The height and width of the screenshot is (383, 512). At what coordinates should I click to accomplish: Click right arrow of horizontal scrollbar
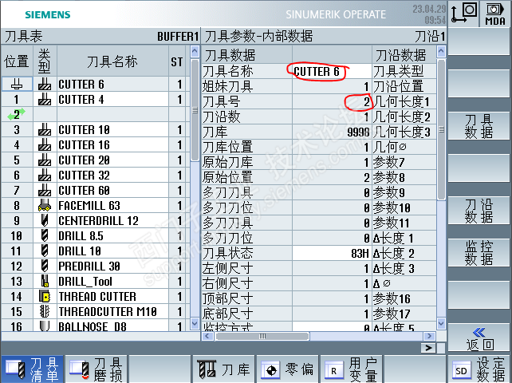pos(429,336)
